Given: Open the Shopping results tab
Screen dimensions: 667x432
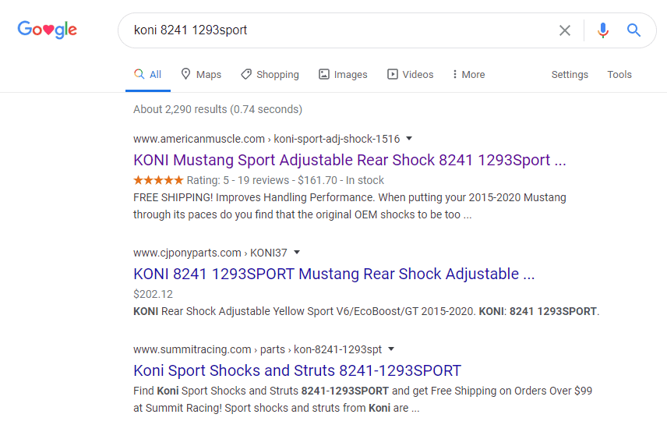Looking at the screenshot, I should pyautogui.click(x=270, y=75).
